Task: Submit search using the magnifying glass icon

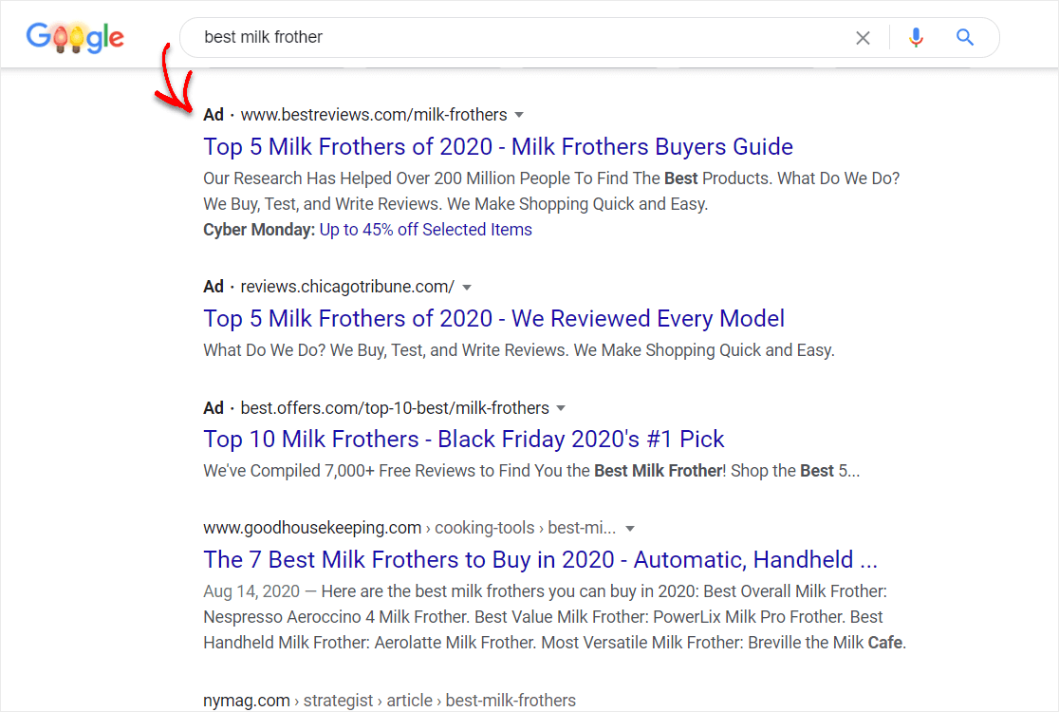Action: coord(965,38)
